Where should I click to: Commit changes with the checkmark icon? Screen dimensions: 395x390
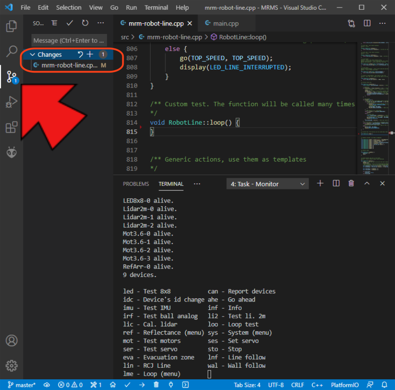coord(70,23)
